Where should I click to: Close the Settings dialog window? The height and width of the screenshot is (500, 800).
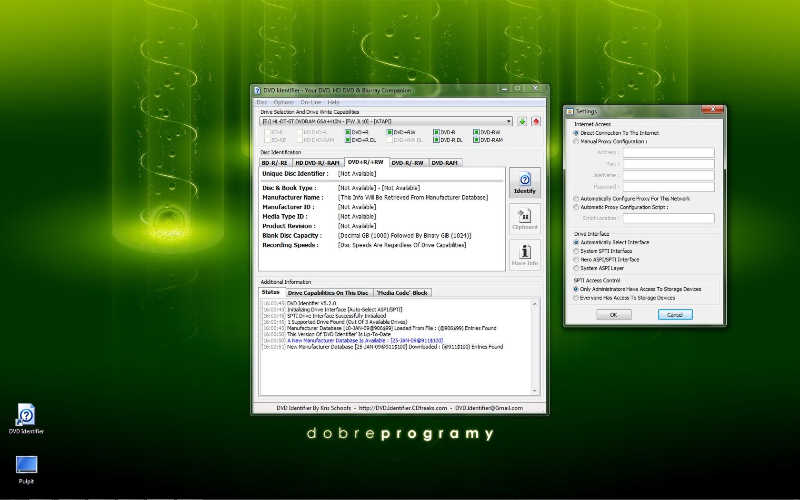point(713,110)
